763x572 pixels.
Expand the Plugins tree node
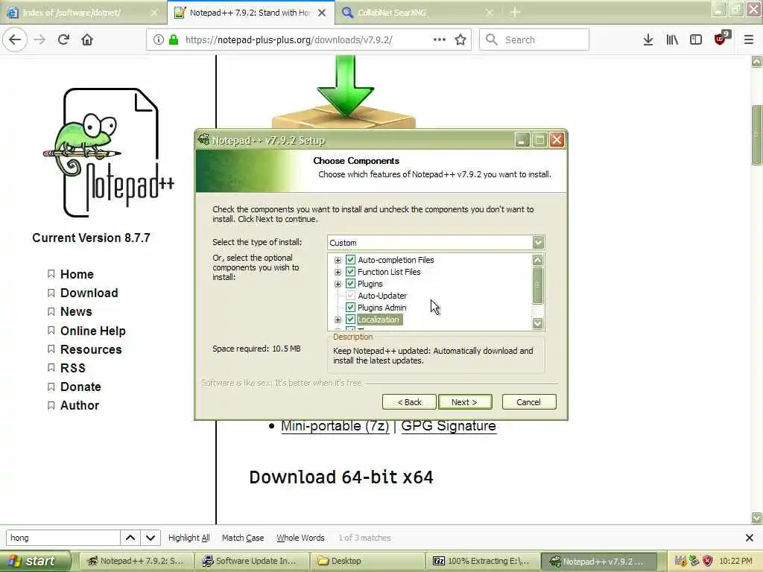(338, 284)
